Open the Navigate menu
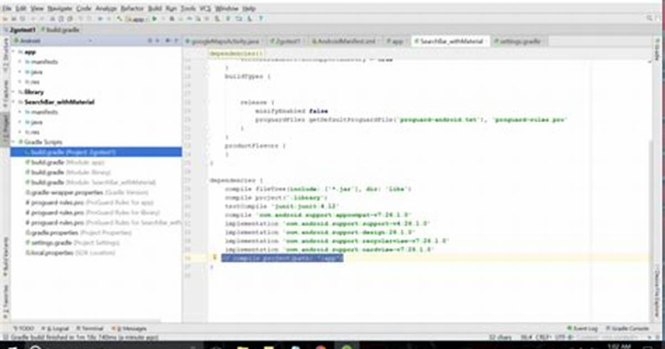The height and width of the screenshot is (349, 665). click(59, 8)
